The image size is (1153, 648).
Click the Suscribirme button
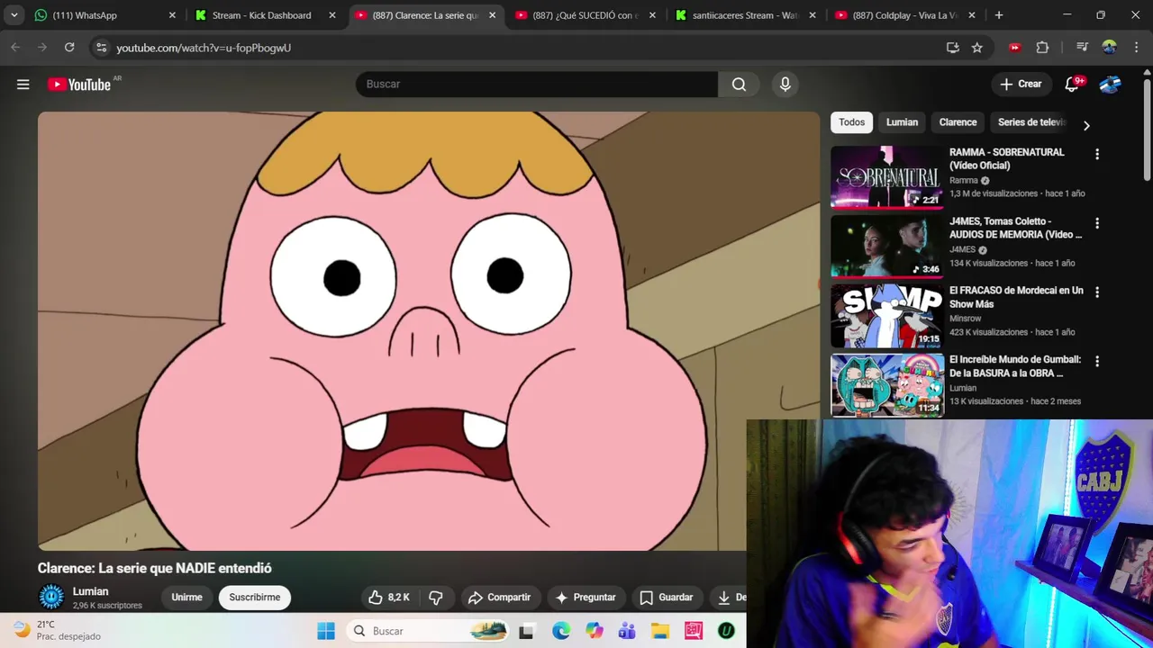(x=255, y=597)
